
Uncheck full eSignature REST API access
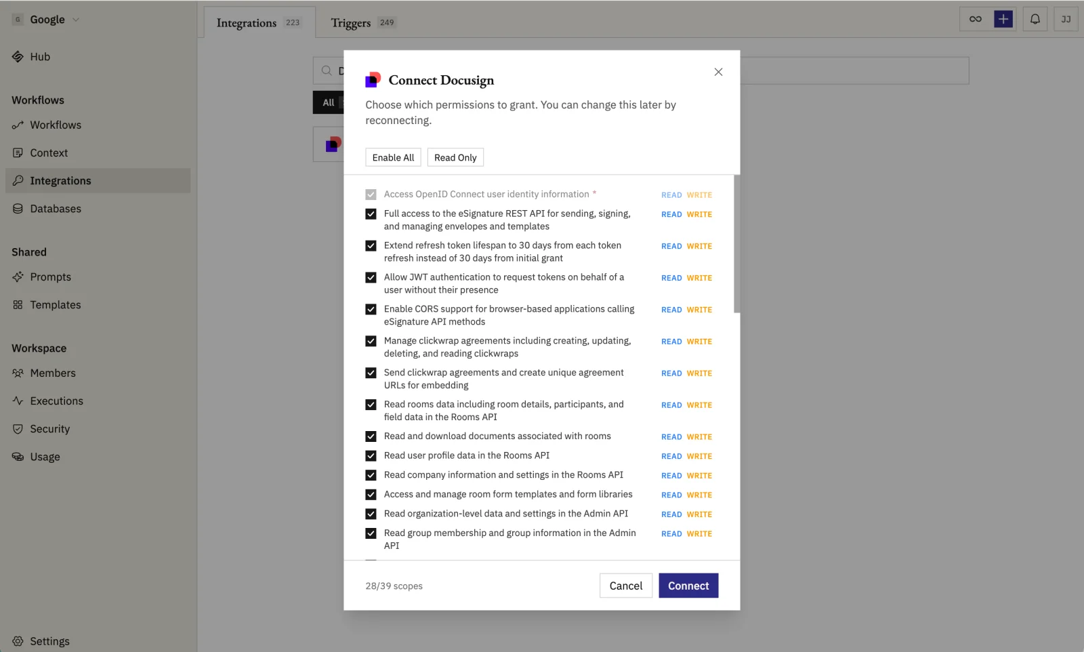(x=371, y=214)
